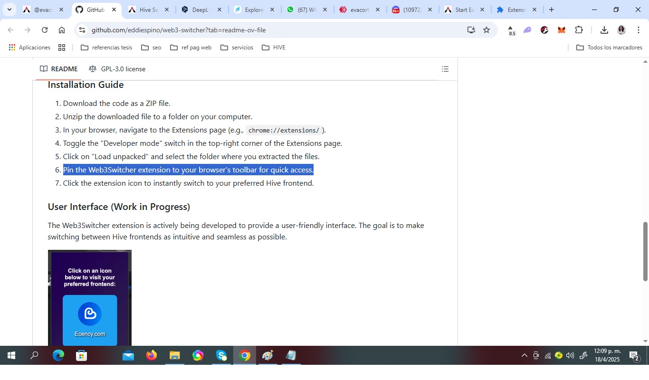Open the Mail app in taskbar
Viewport: 649px width, 380px height.
[x=128, y=355]
